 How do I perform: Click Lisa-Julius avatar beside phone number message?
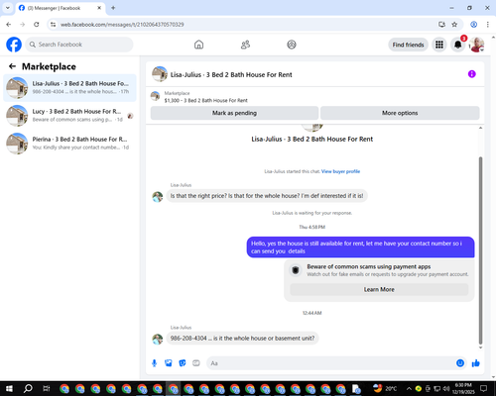[158, 339]
